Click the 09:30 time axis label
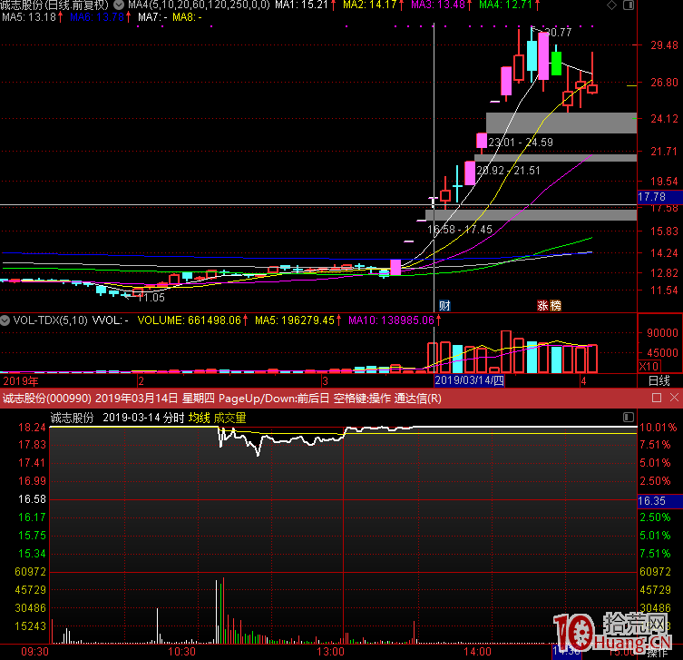The image size is (683, 660). click(34, 652)
